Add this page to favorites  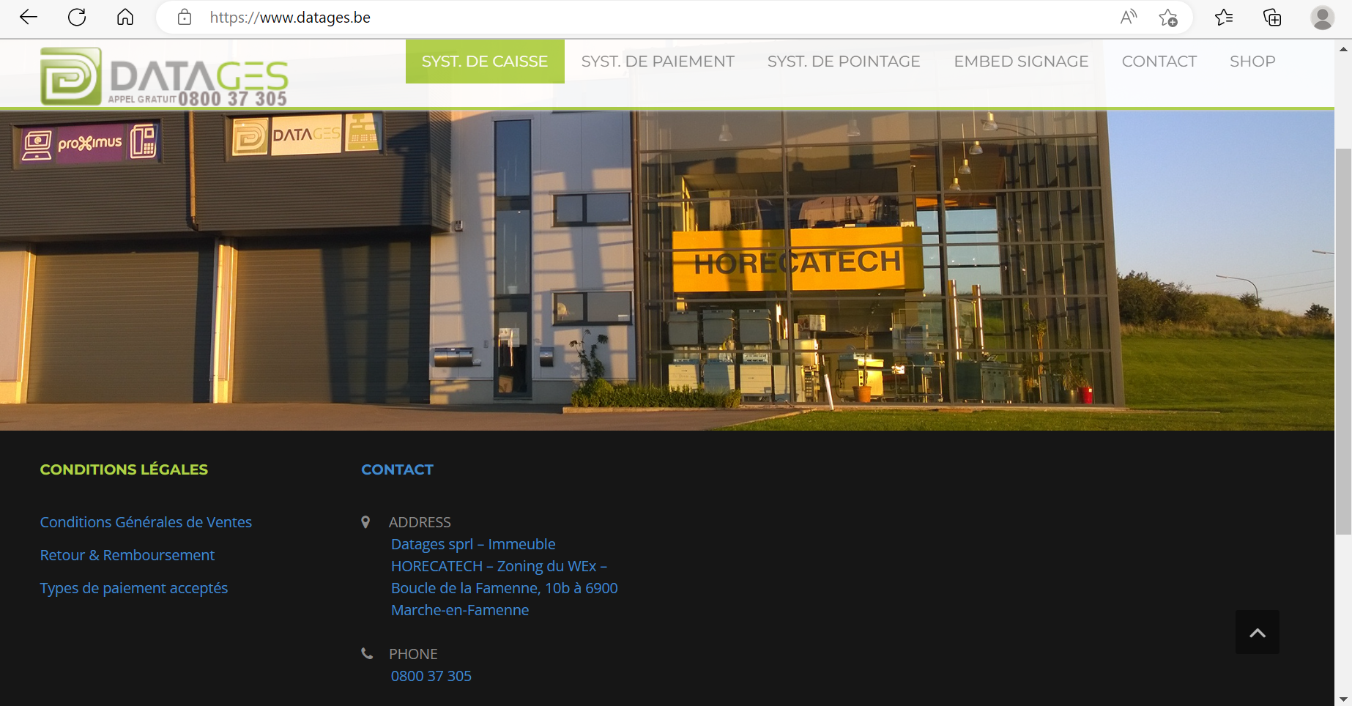(1168, 17)
